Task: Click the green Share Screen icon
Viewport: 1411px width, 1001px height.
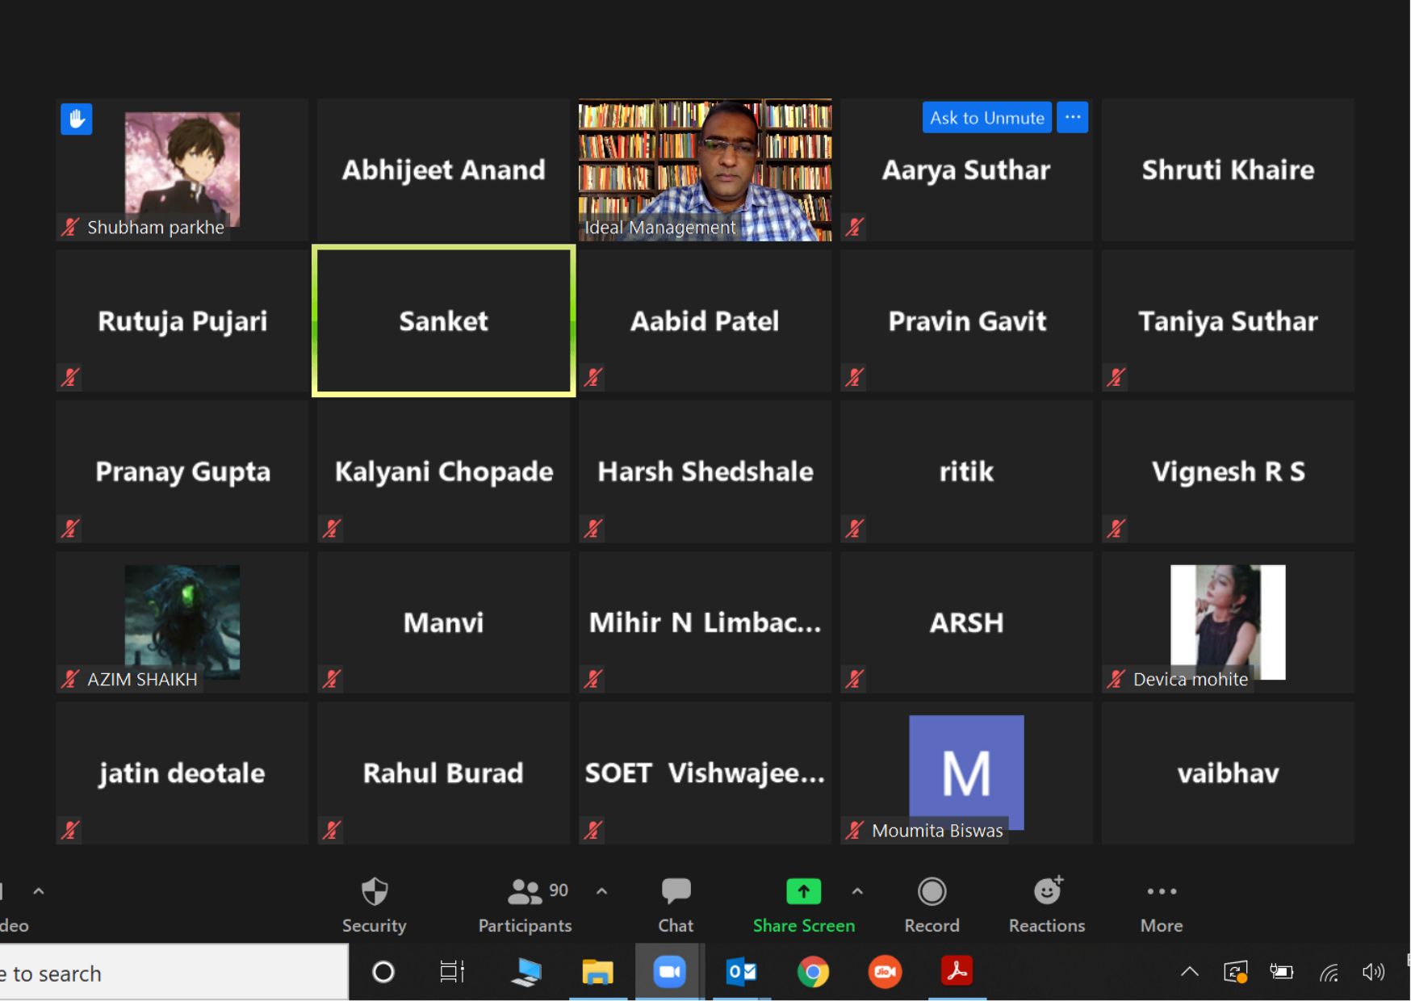Action: 803,891
